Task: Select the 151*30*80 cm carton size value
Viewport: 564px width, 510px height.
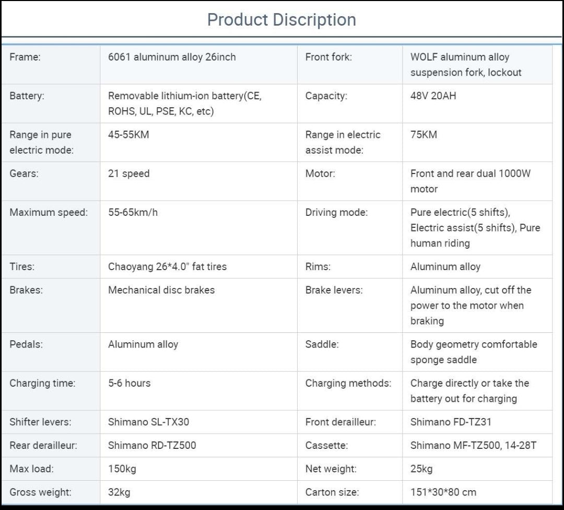Action: (443, 492)
